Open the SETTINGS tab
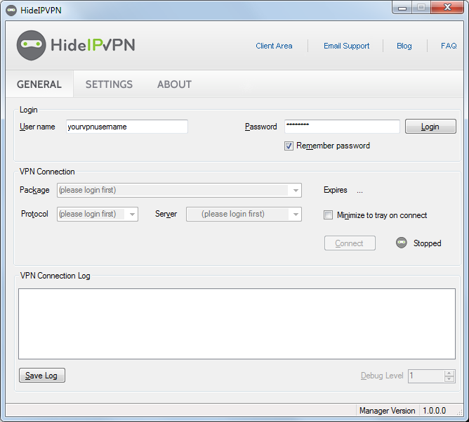The height and width of the screenshot is (422, 469). coord(109,84)
